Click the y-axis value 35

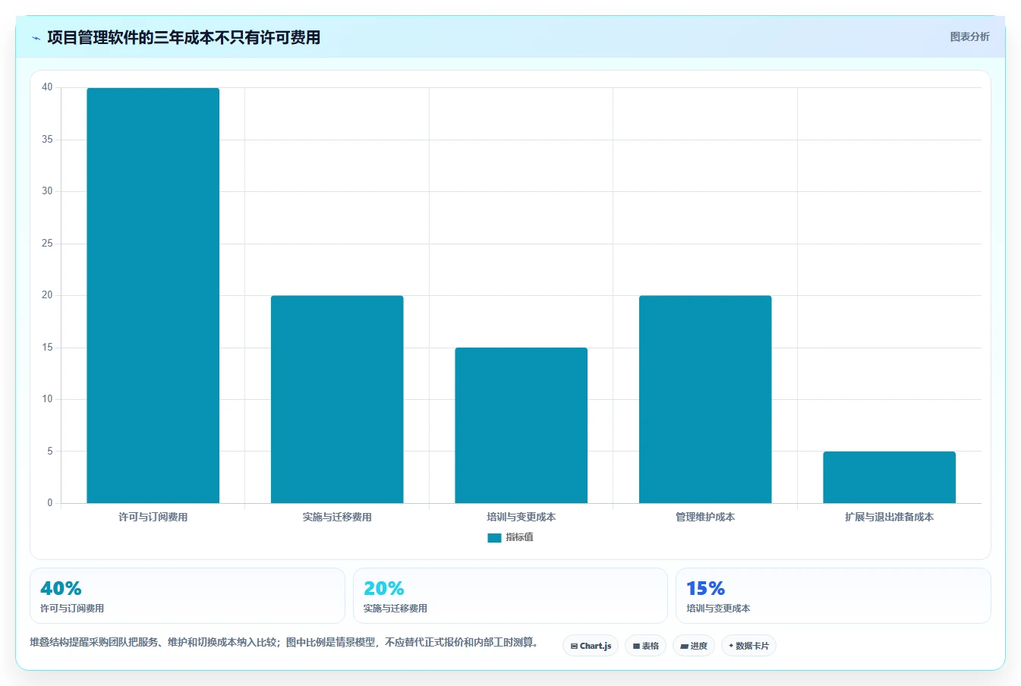47,140
